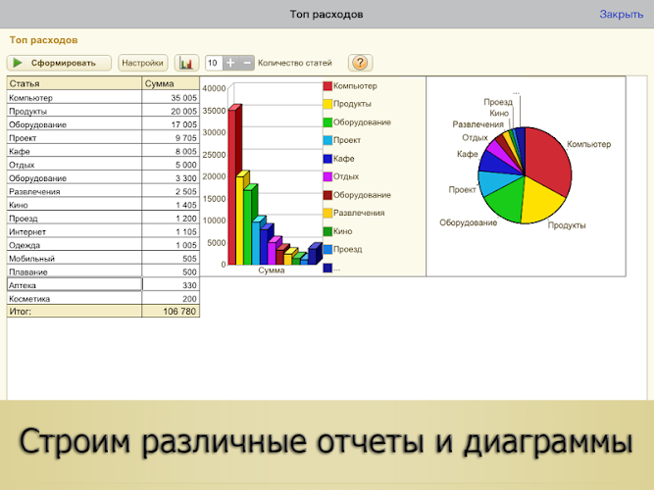Select the Развлечения row in the table

103,191
